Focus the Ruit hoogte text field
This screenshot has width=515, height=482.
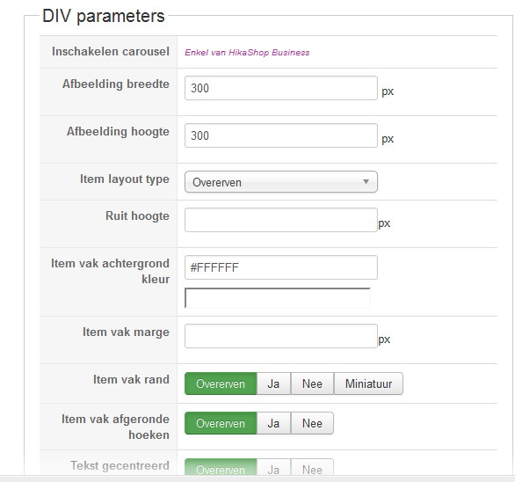click(281, 220)
